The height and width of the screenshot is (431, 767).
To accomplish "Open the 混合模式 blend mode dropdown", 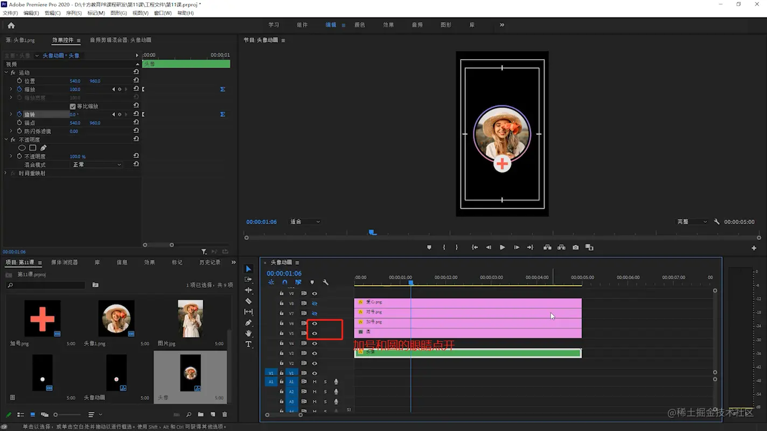I will (97, 165).
